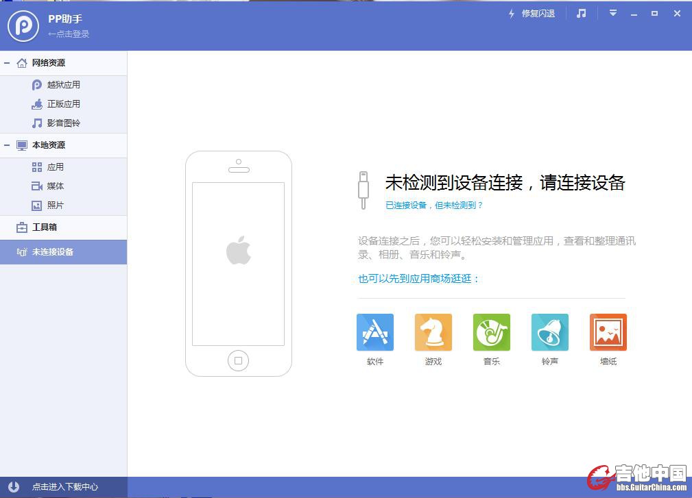The width and height of the screenshot is (692, 498).
Task: Select 正版应用 in the sidebar
Action: [63, 104]
